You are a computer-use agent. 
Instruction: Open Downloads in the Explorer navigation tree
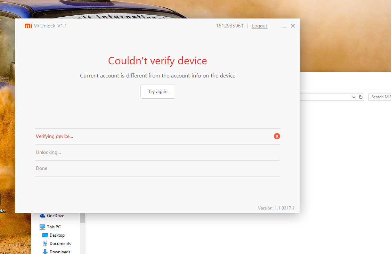click(57, 252)
